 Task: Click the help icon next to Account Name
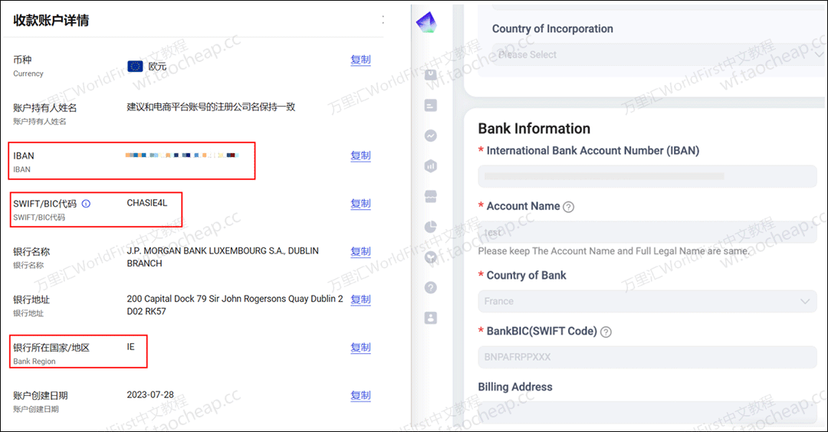[x=568, y=207]
